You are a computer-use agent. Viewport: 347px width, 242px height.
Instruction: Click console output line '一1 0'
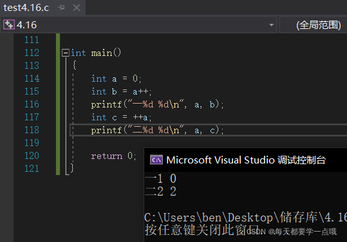[x=161, y=178]
